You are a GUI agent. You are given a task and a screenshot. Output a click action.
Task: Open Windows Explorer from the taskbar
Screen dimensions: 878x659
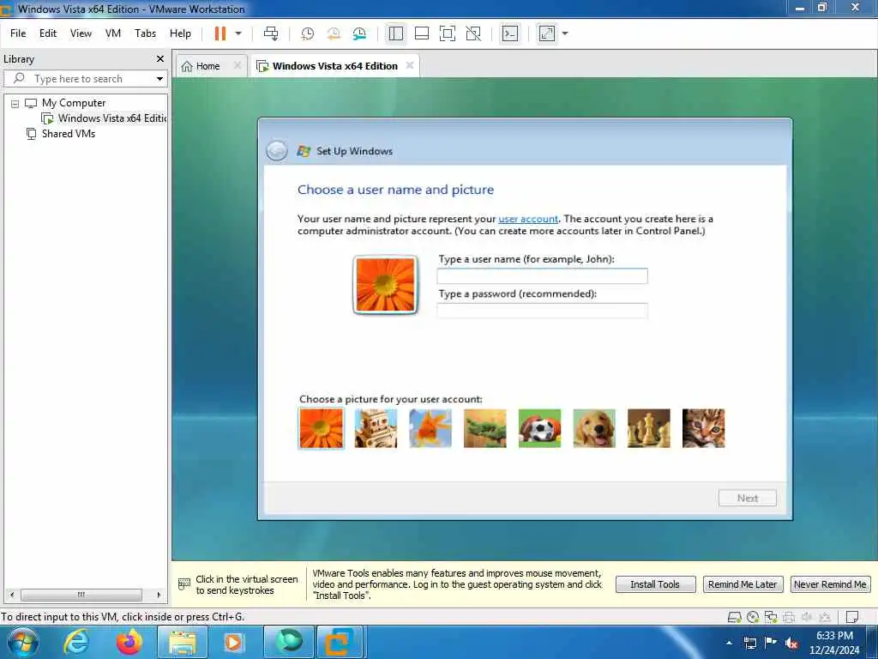tap(182, 642)
